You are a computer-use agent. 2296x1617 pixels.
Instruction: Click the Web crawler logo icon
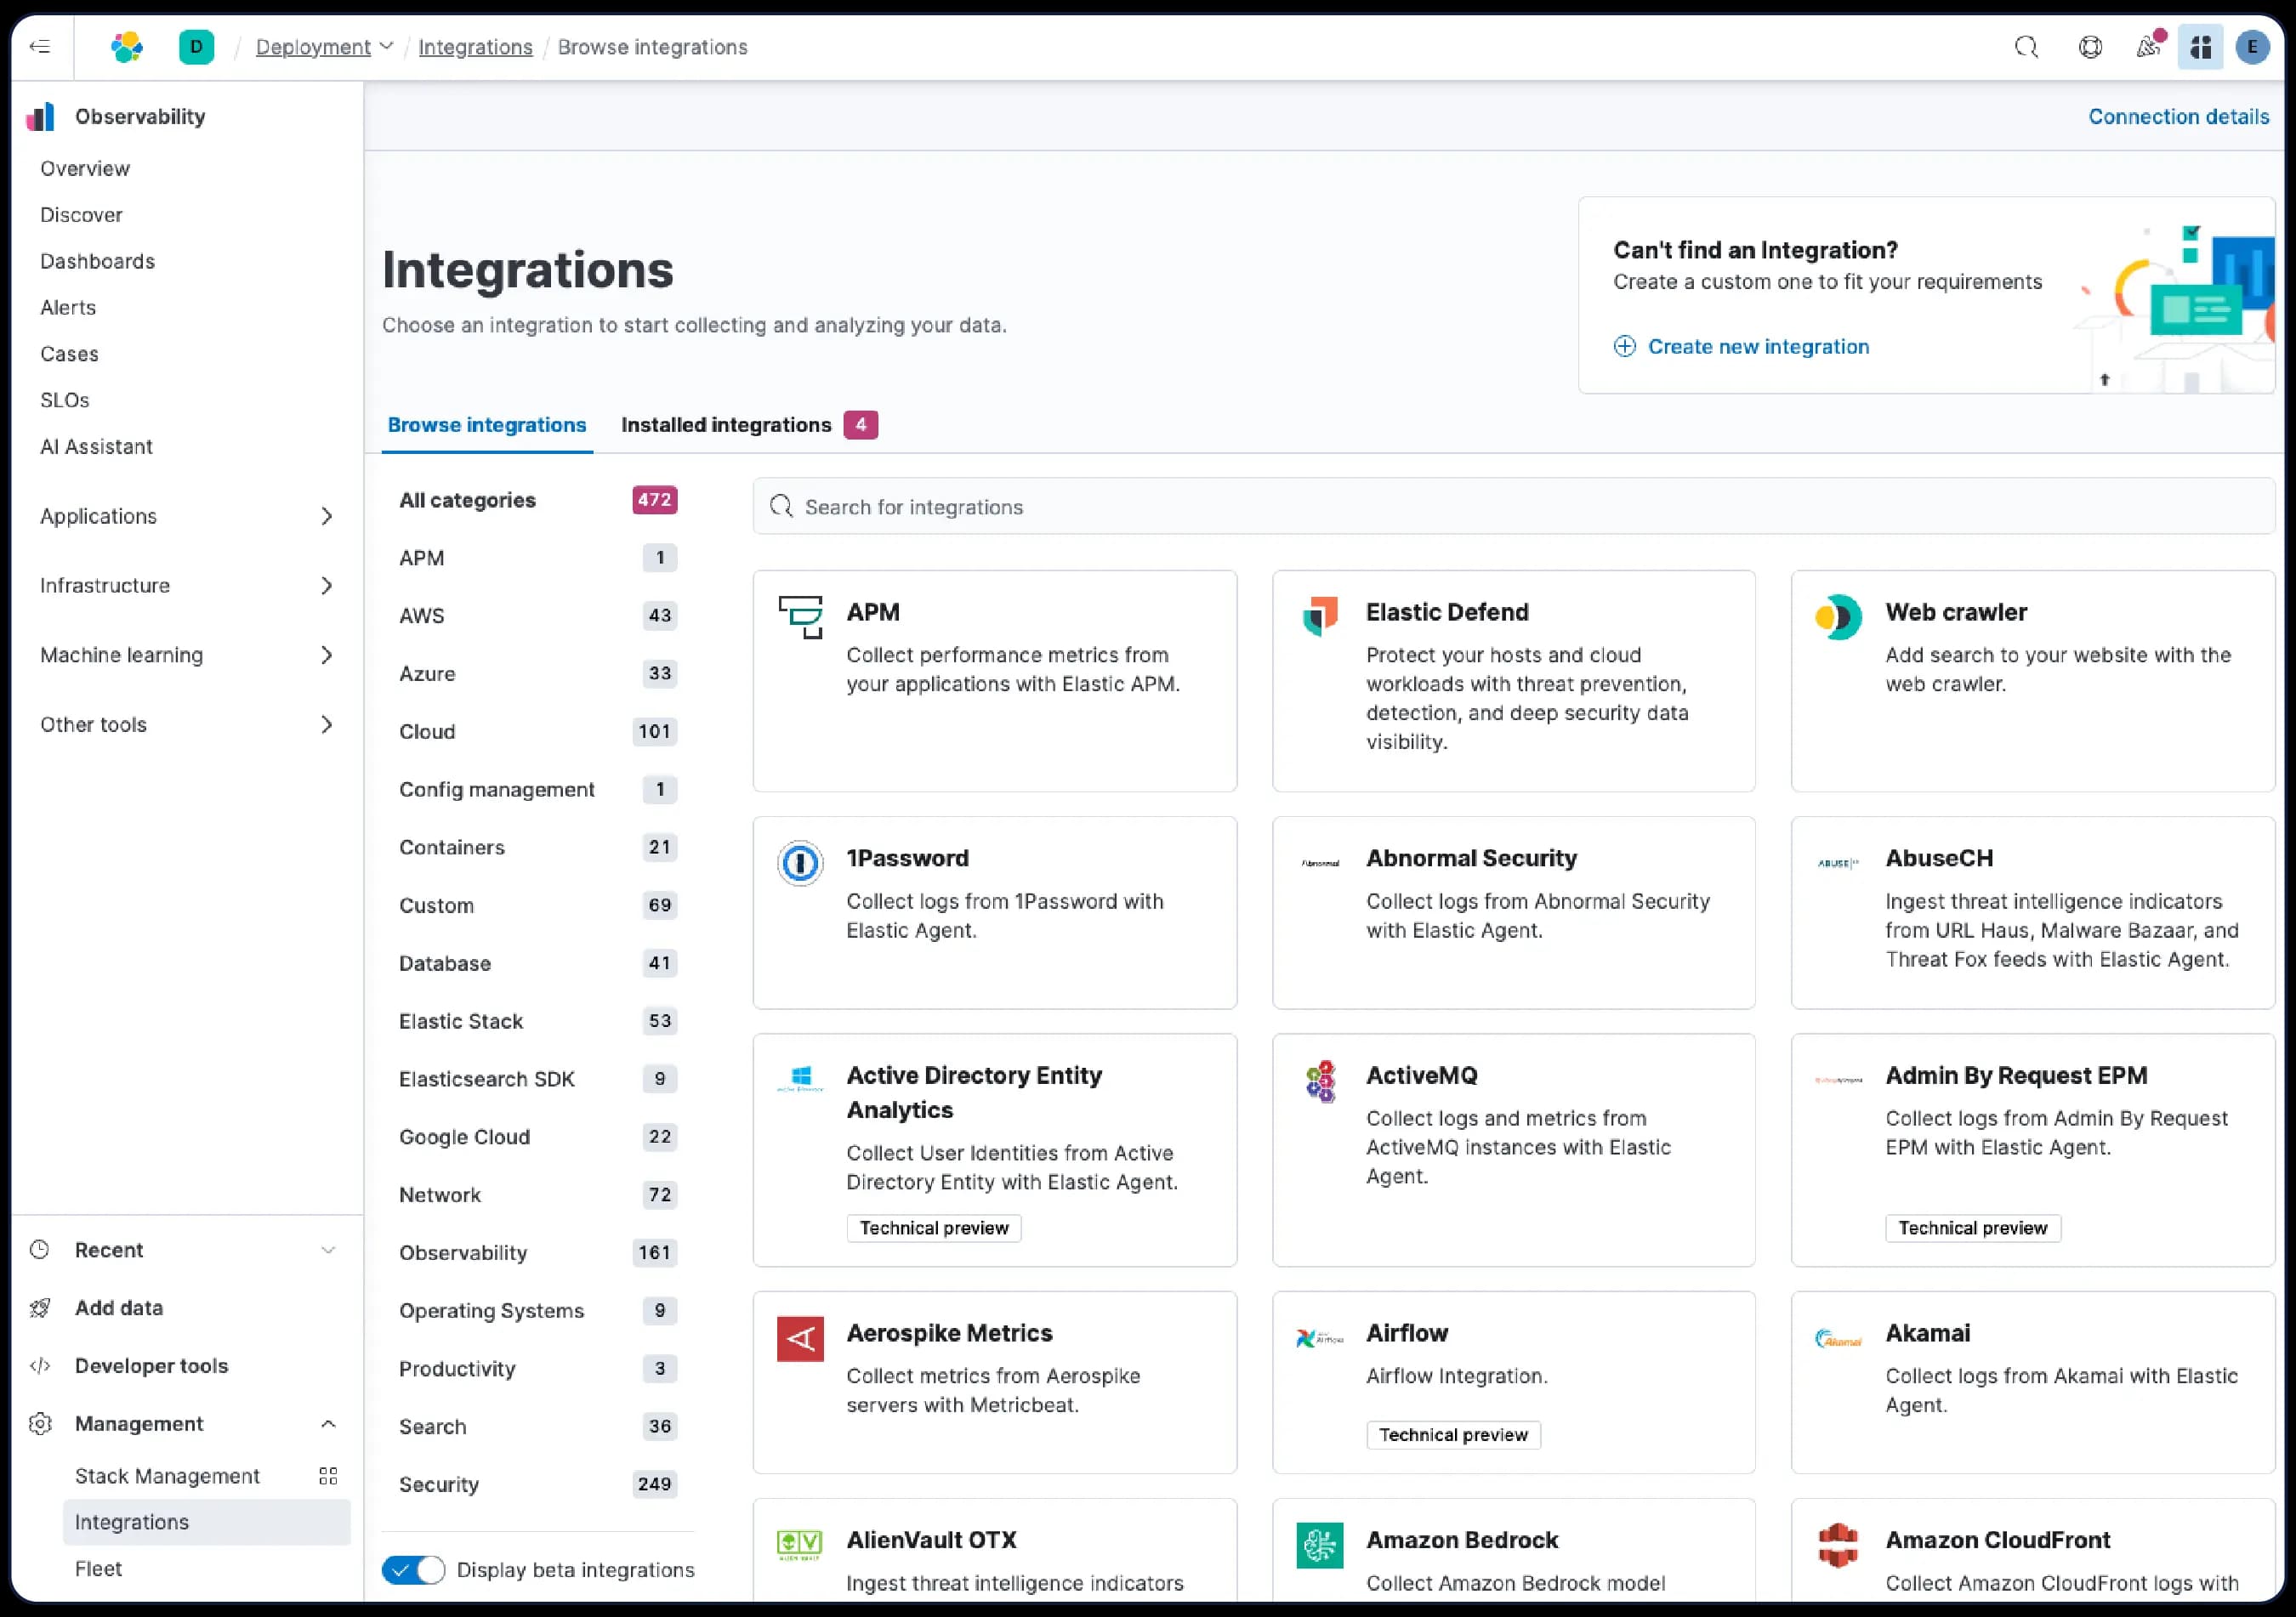tap(1838, 617)
